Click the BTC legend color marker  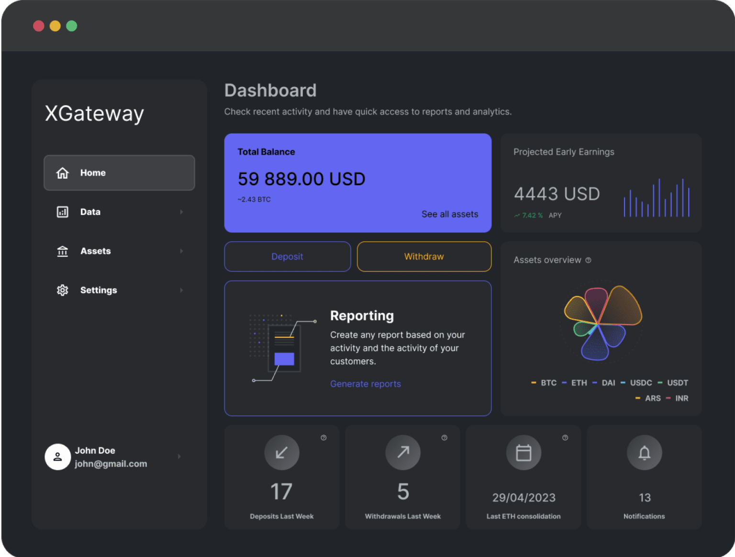[534, 383]
